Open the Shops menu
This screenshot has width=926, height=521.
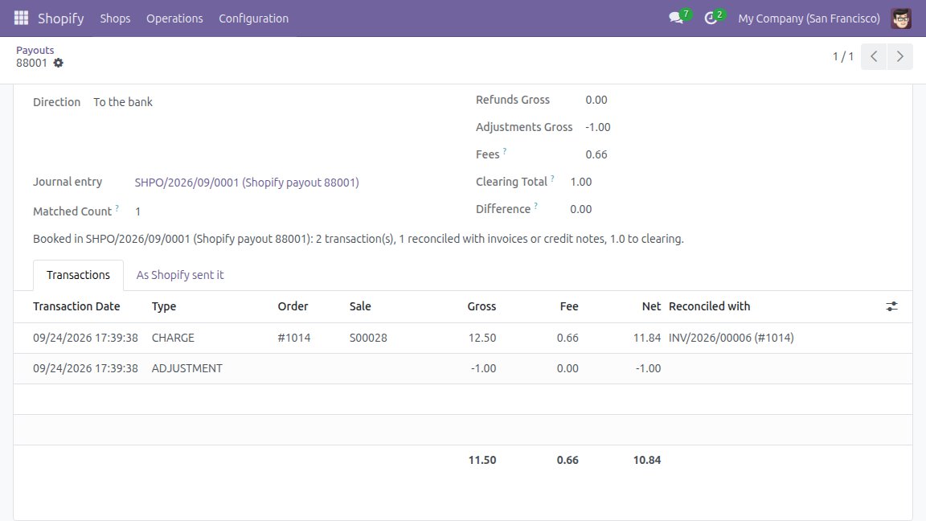point(115,18)
